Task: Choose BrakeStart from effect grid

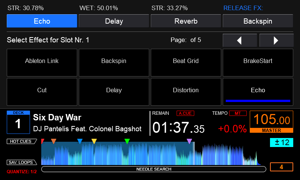Action: point(258,63)
